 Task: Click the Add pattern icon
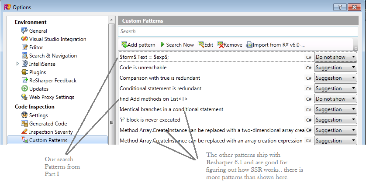point(124,44)
